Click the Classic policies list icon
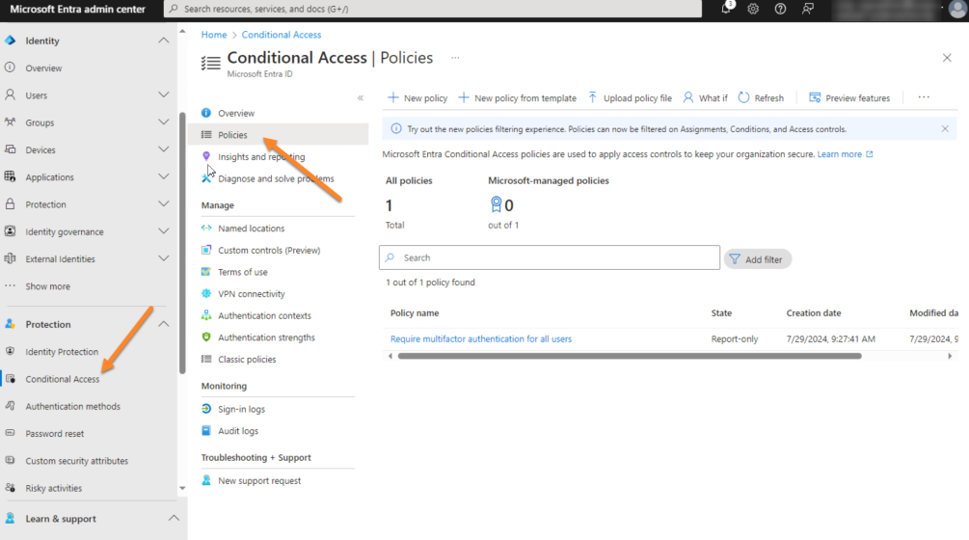This screenshot has height=540, width=969. click(206, 359)
